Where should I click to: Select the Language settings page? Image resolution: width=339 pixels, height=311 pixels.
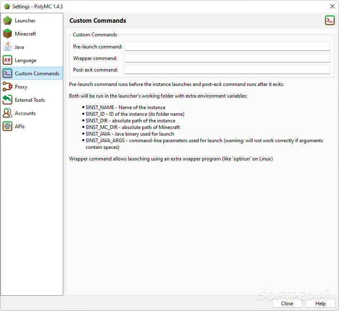[x=32, y=60]
